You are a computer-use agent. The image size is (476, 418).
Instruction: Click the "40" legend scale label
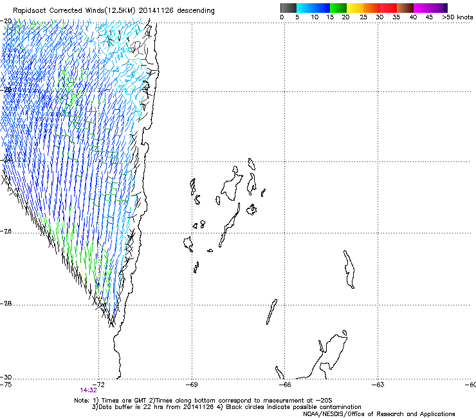coord(413,17)
